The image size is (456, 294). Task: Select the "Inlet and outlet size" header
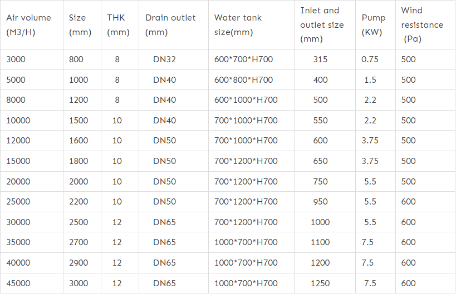coord(322,25)
